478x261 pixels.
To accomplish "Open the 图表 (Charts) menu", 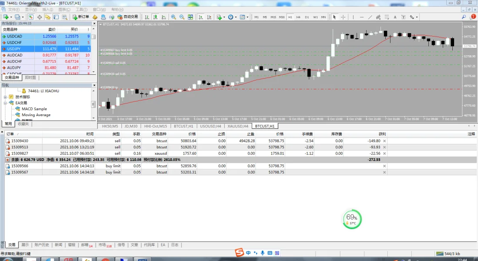I will click(64, 9).
